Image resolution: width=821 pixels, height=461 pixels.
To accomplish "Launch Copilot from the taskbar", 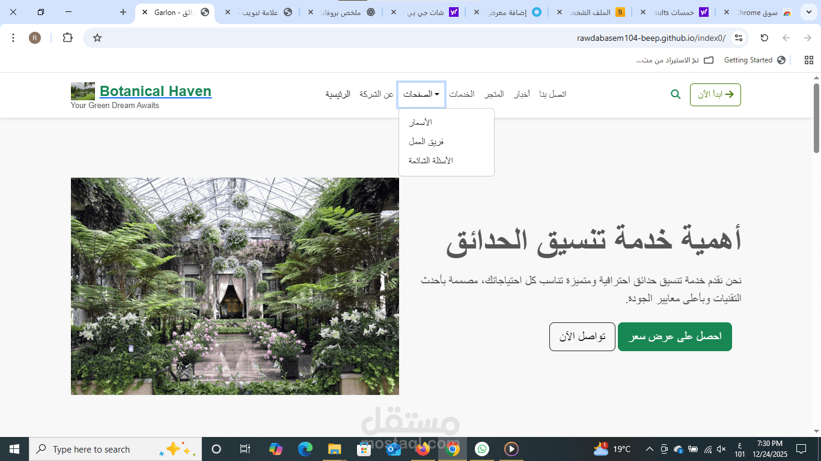I will tap(276, 449).
